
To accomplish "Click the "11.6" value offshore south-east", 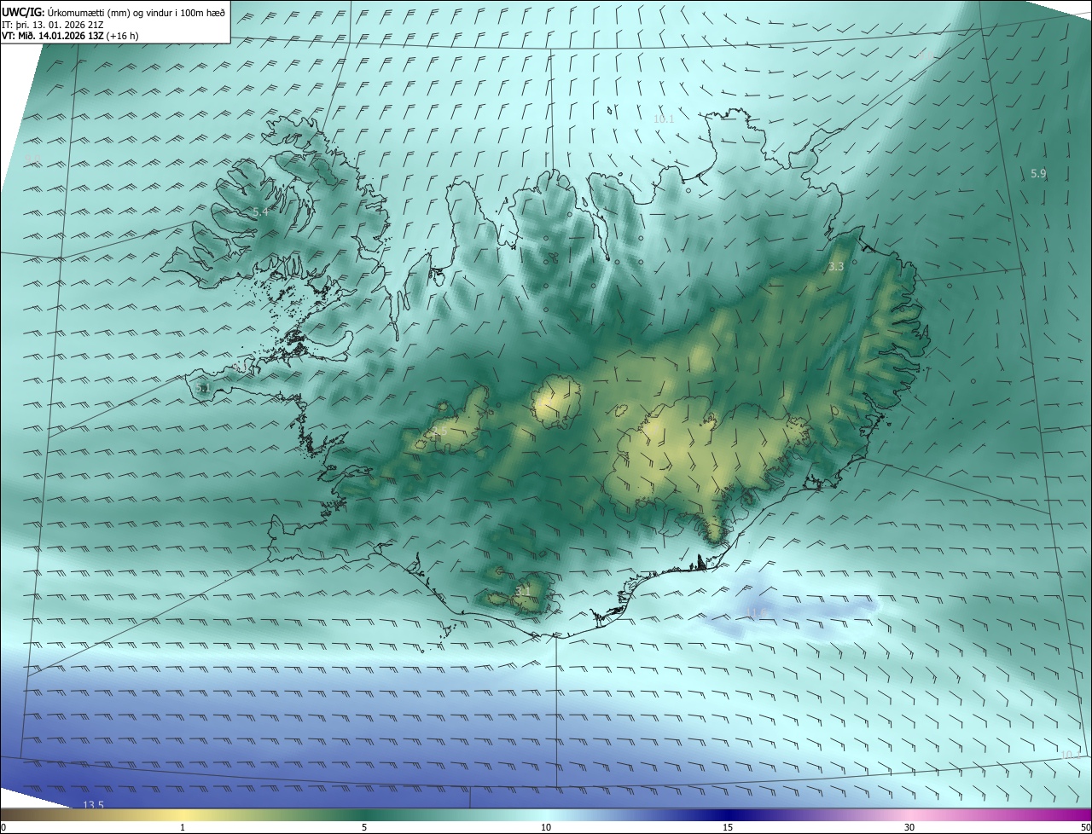I will (x=758, y=613).
